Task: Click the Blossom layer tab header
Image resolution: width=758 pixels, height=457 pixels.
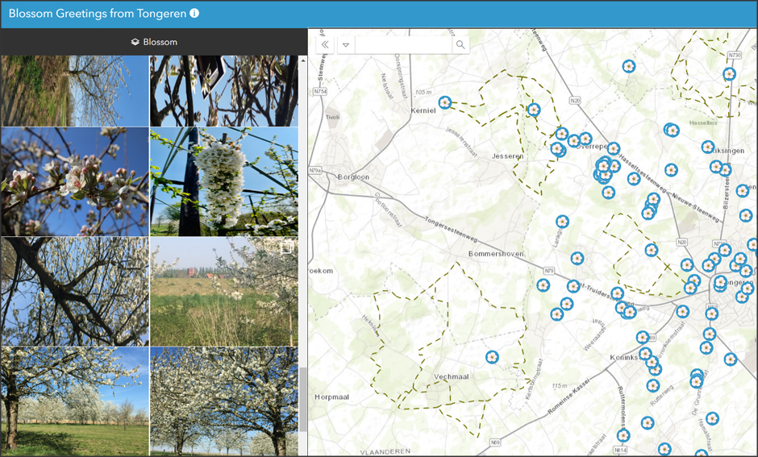Action: [154, 42]
